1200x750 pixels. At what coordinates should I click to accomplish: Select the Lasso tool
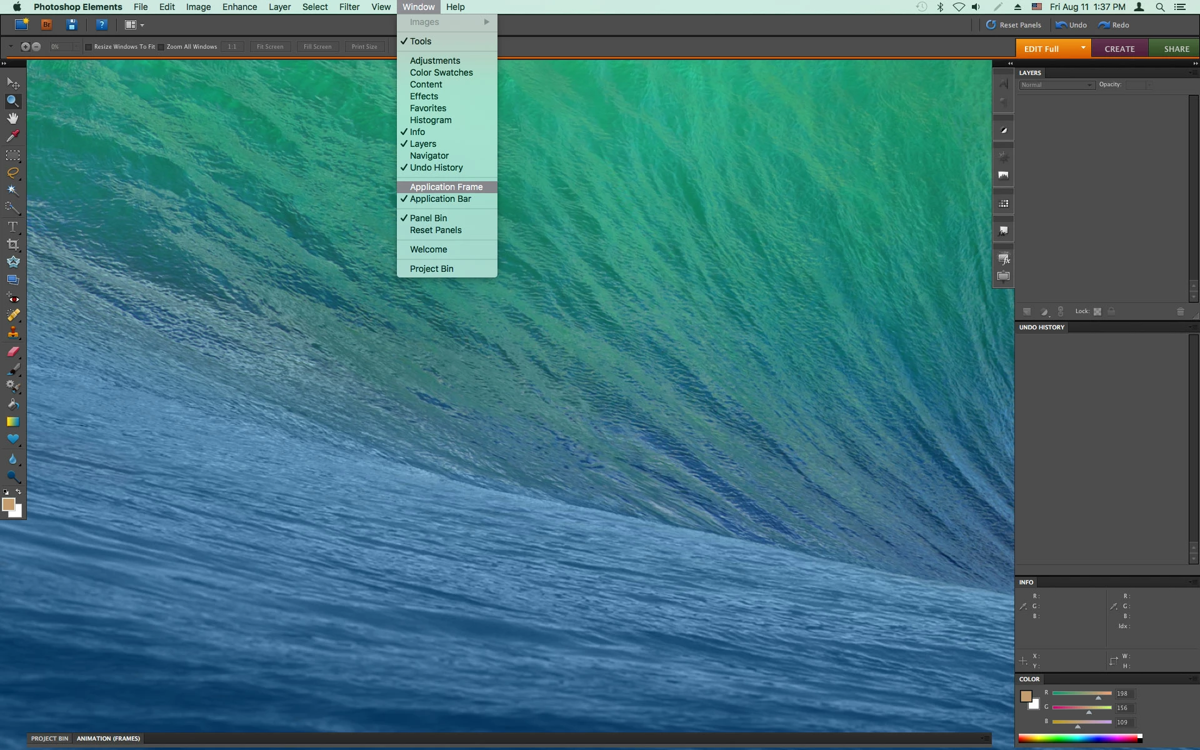[x=12, y=172]
